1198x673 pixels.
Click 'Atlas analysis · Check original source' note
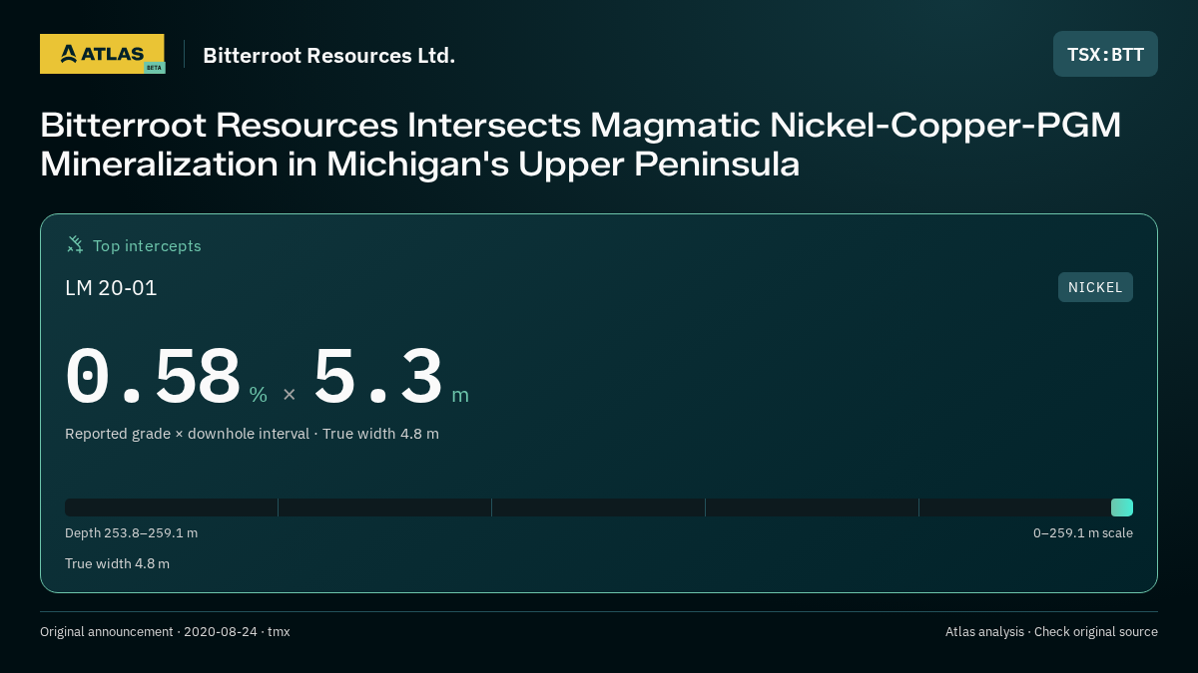[1051, 632]
